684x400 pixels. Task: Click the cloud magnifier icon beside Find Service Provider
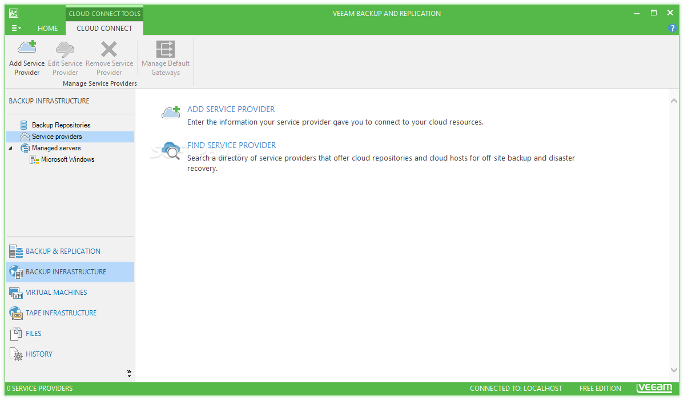tap(171, 151)
